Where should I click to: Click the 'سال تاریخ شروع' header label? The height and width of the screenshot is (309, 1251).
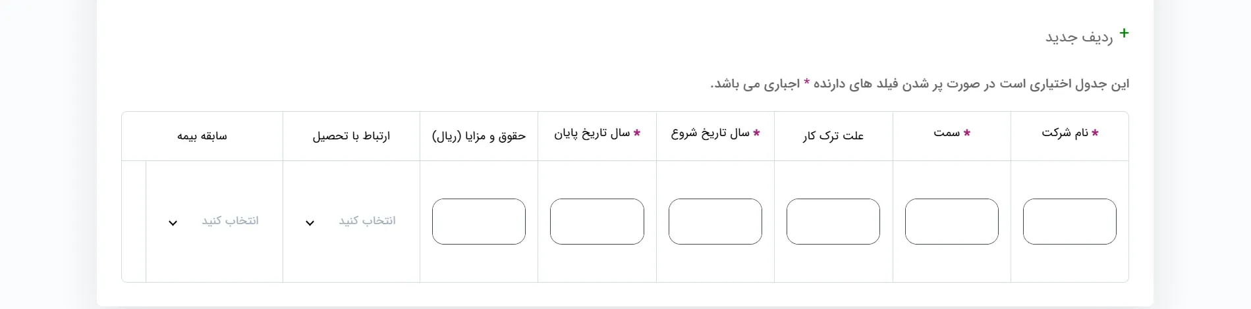[x=715, y=133]
